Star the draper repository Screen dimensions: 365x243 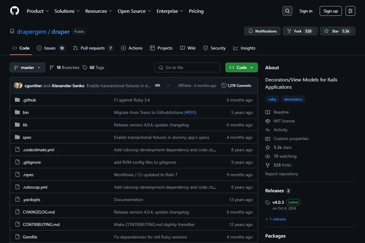(338, 31)
